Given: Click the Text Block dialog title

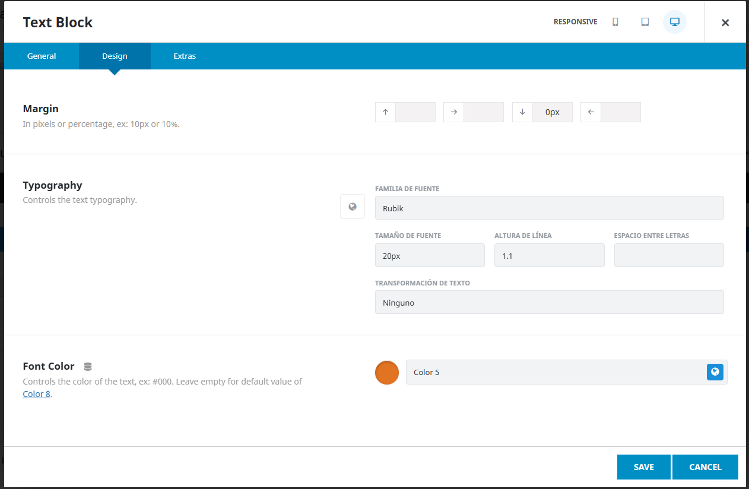Looking at the screenshot, I should (x=58, y=23).
